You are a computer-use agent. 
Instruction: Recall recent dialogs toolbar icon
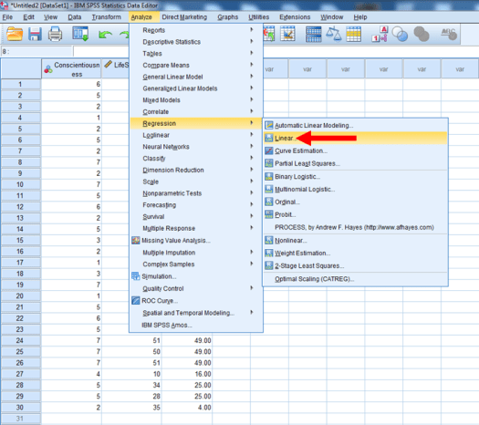tap(80, 34)
